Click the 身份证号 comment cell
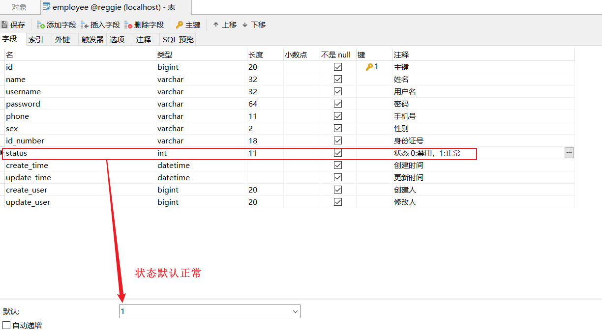602x333 pixels. coord(483,140)
